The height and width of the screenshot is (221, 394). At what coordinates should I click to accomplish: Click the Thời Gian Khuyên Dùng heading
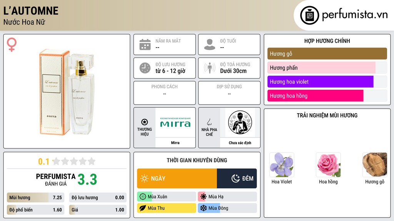click(197, 160)
